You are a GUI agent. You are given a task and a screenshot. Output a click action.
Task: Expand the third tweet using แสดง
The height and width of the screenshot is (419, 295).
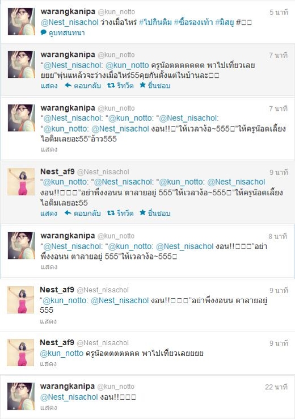pyautogui.click(x=49, y=149)
